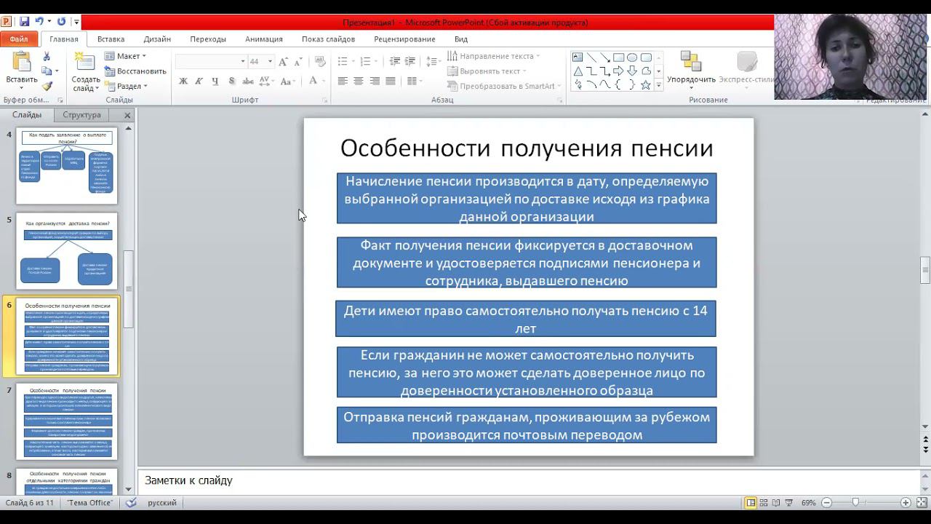Select slide 7 thumbnail
The image size is (931, 524).
point(67,422)
